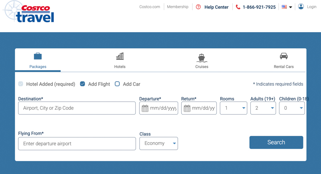The height and width of the screenshot is (174, 321).
Task: Open the Help Center link
Action: pyautogui.click(x=216, y=7)
